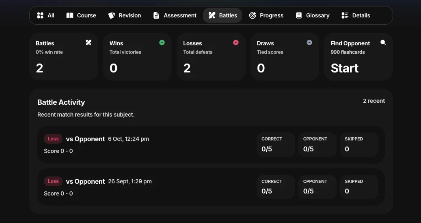Open the Progress tab

266,15
